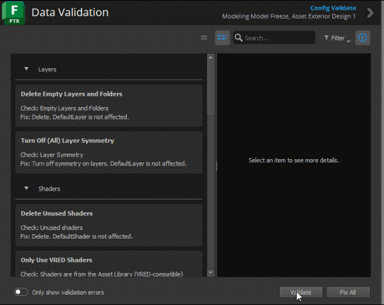
Task: Click the scrollbar up arrow
Action: tap(210, 58)
